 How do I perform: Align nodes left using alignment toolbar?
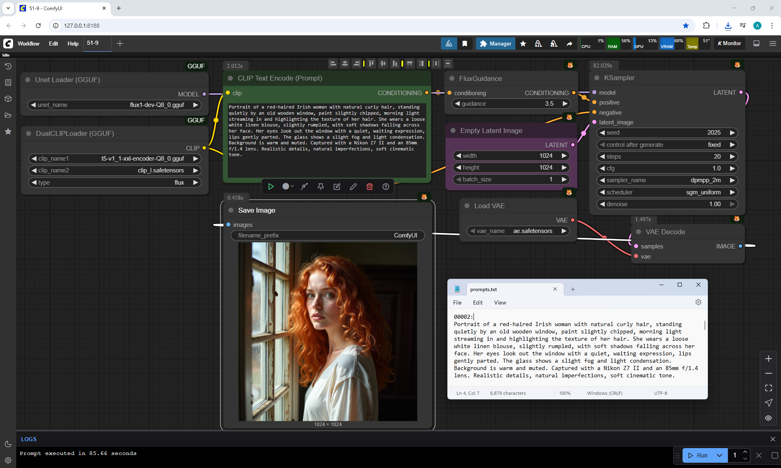tap(333, 63)
